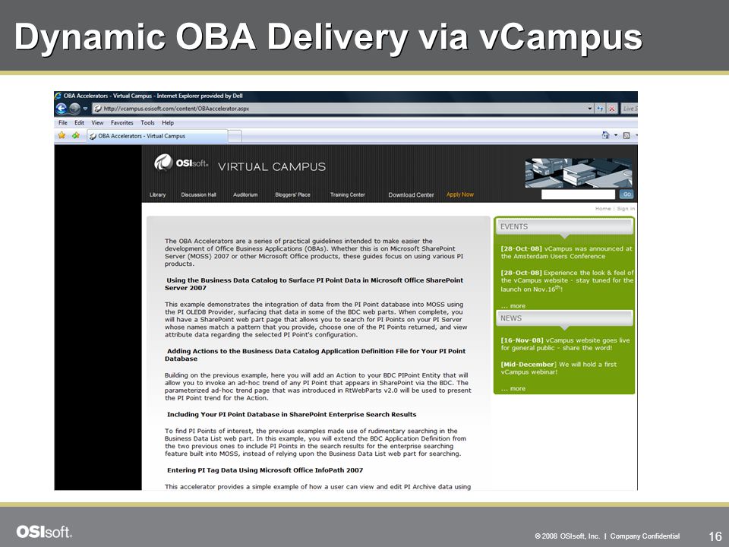Click the browser Home icon
The image size is (729, 547).
point(605,135)
